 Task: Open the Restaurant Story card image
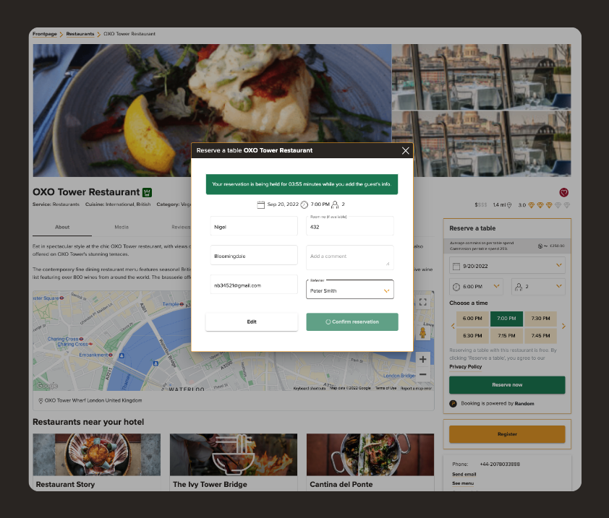click(x=97, y=454)
